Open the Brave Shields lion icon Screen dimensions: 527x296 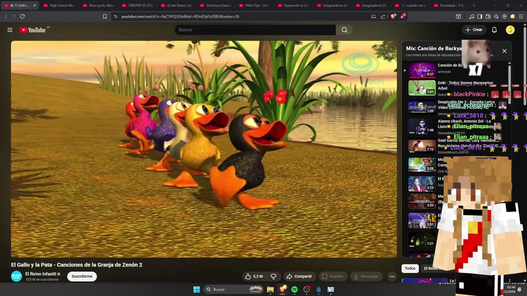pyautogui.click(x=393, y=16)
